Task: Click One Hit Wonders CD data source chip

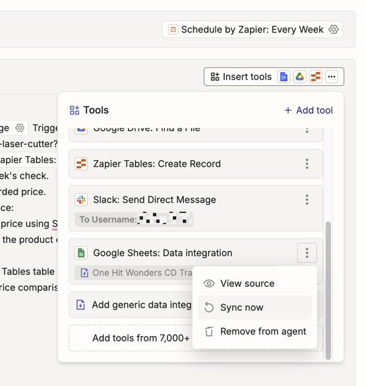Action: pyautogui.click(x=134, y=273)
